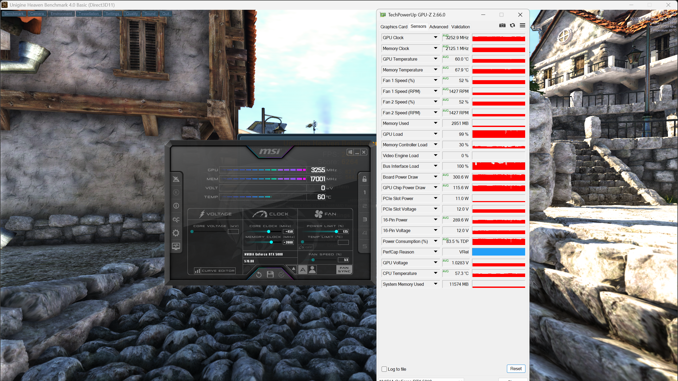
Task: Expand the Board Power Draw dropdown
Action: 436,177
